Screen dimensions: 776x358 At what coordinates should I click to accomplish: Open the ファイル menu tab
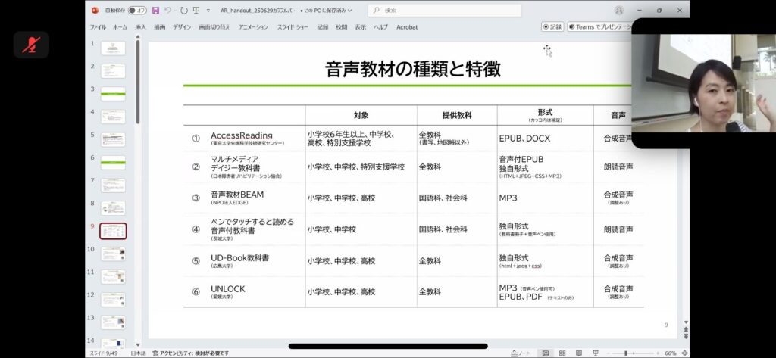tap(98, 27)
